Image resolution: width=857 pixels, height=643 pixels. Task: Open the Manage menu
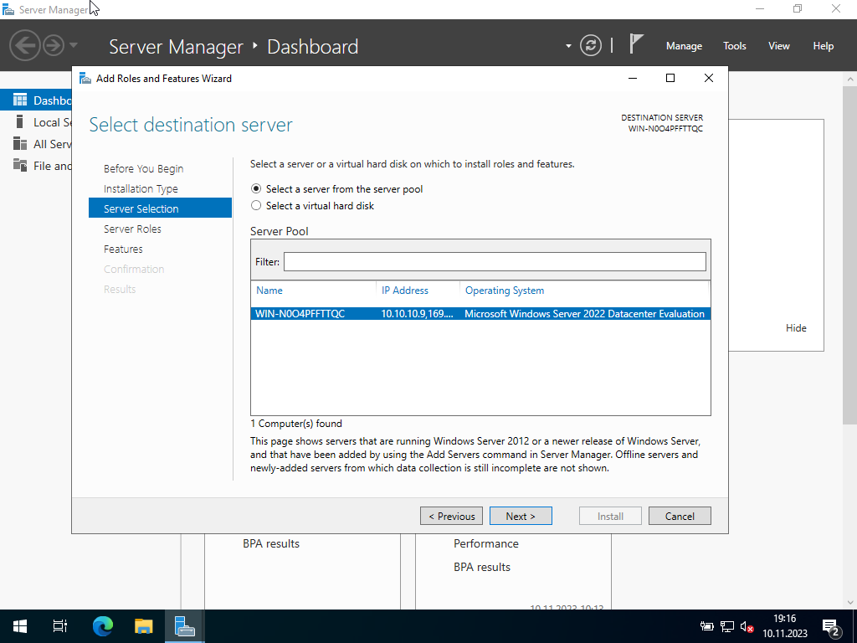click(684, 46)
